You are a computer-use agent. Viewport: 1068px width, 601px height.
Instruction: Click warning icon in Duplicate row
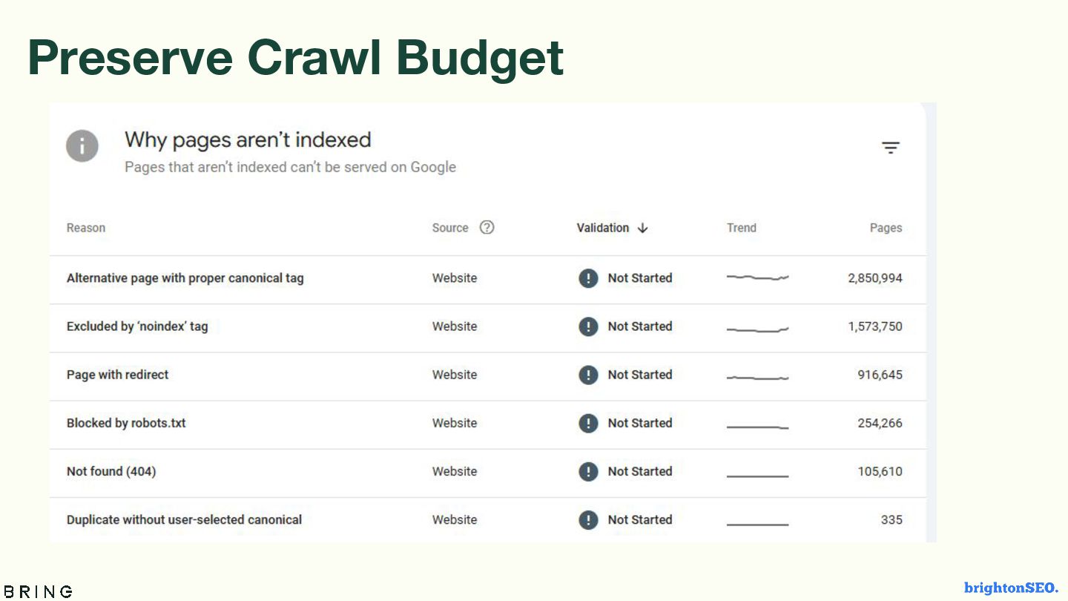tap(588, 519)
